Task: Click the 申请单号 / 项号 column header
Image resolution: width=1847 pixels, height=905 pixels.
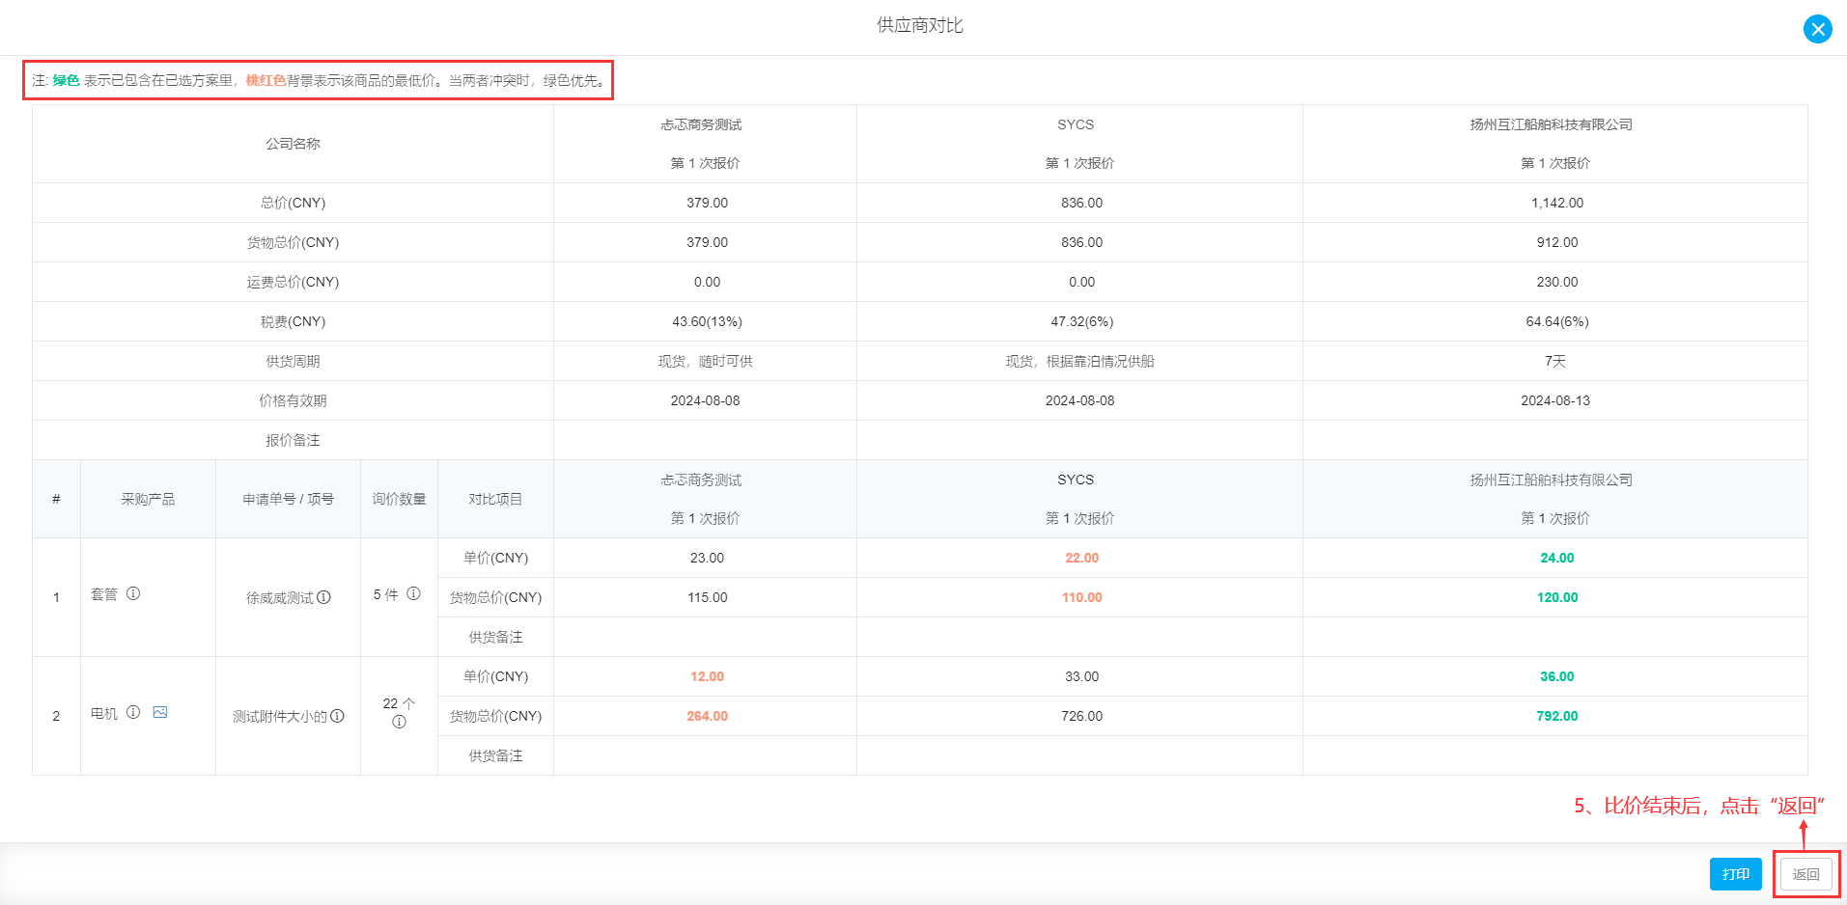Action: click(288, 499)
